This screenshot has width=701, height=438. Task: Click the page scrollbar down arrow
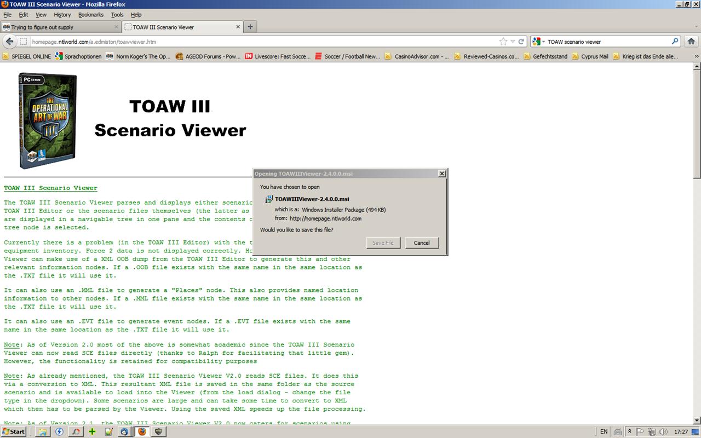click(x=697, y=420)
